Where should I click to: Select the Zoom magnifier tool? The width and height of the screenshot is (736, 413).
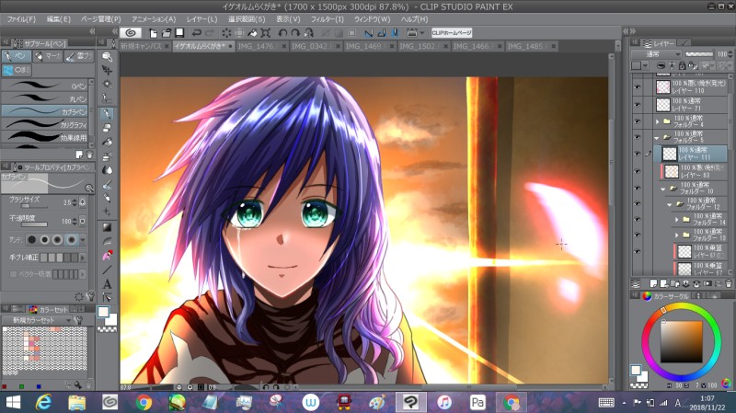click(107, 57)
